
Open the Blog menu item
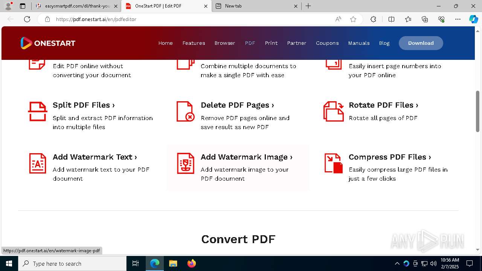pos(384,43)
